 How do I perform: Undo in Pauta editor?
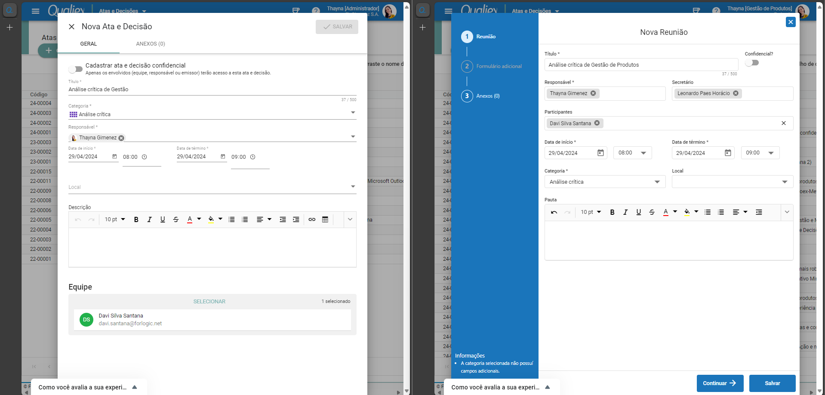pos(554,212)
